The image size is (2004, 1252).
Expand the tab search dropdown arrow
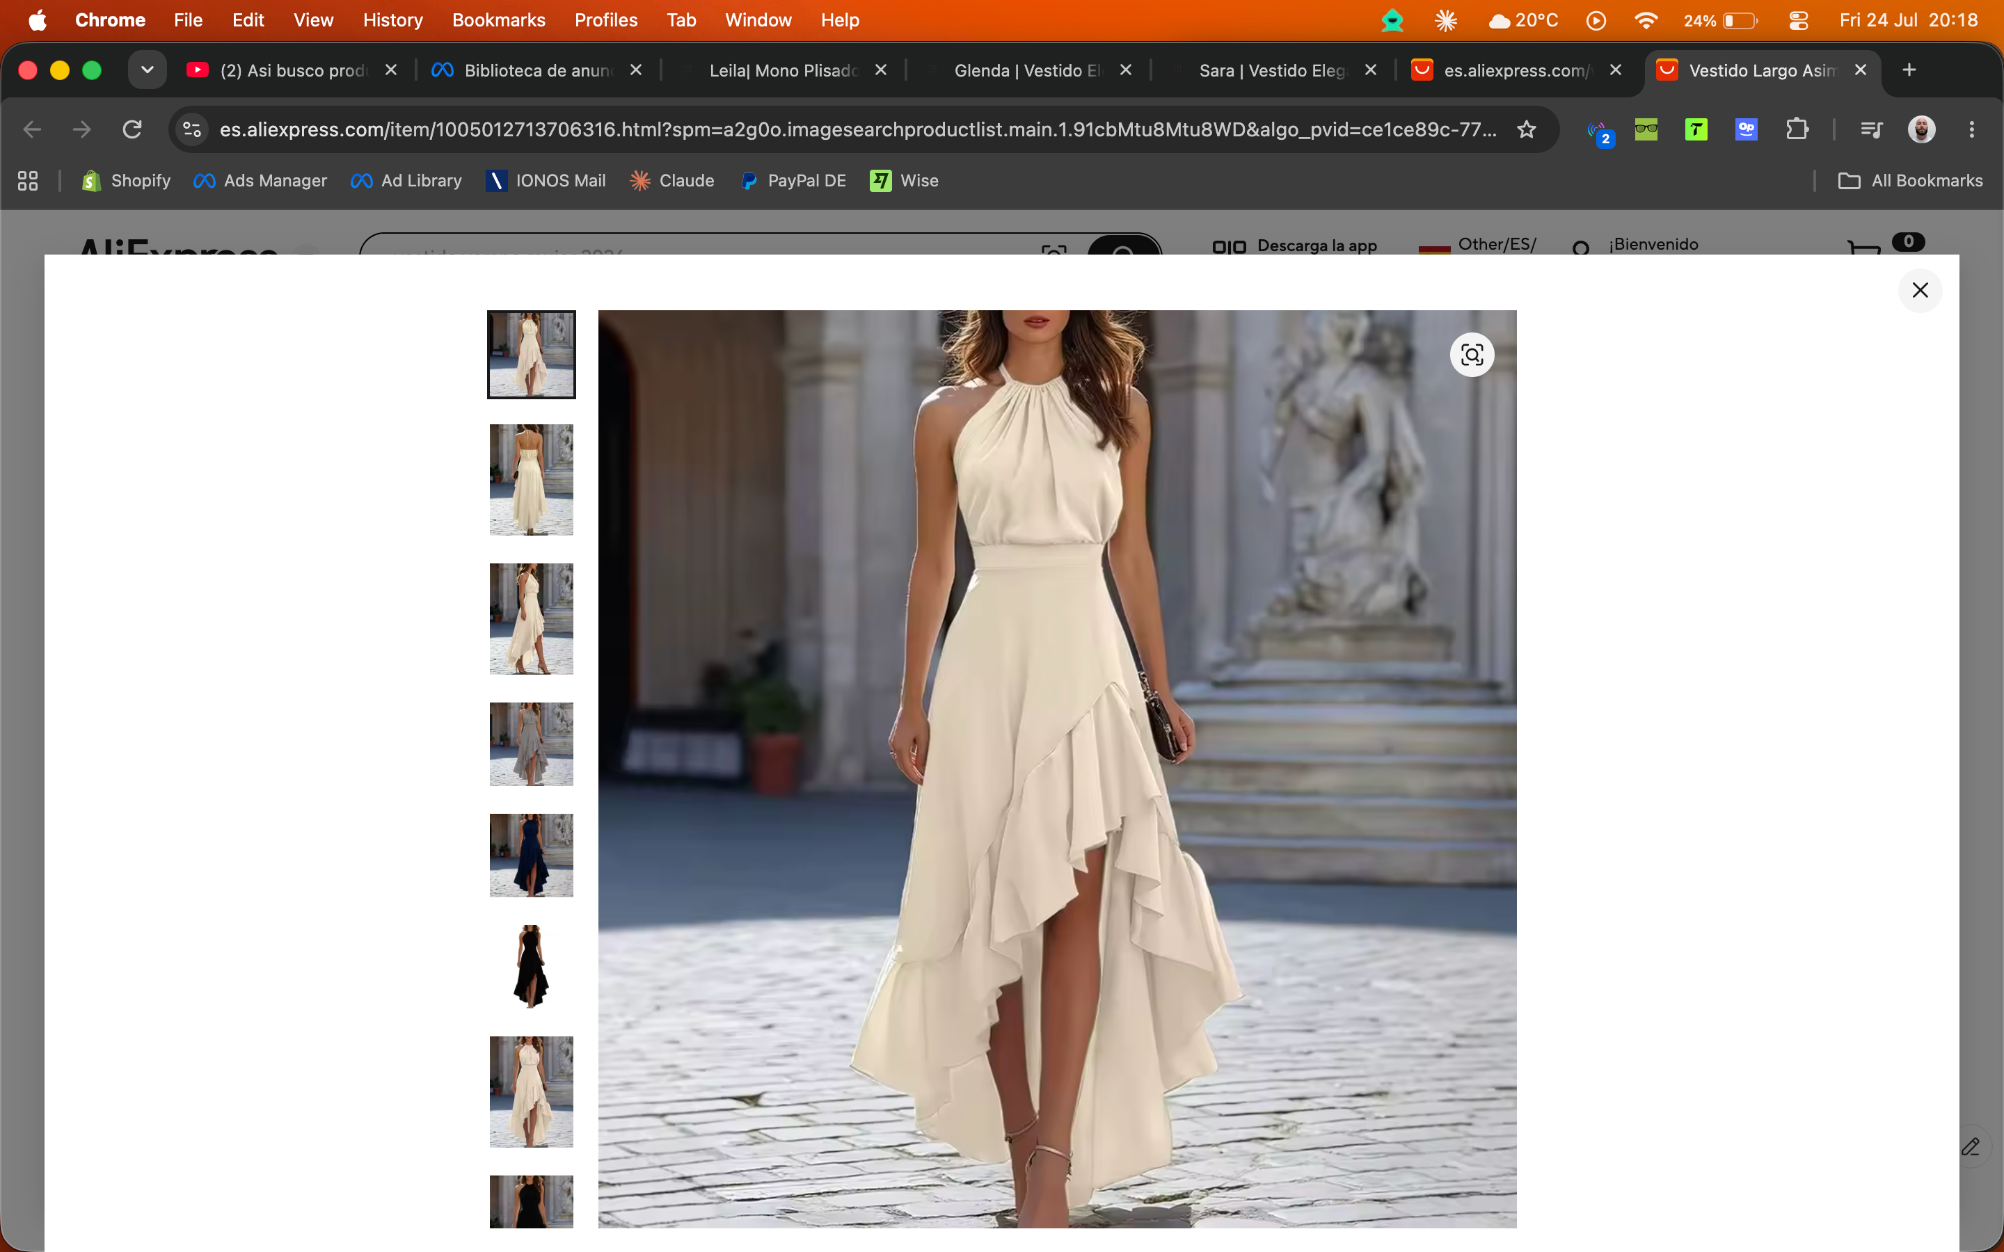pyautogui.click(x=148, y=70)
